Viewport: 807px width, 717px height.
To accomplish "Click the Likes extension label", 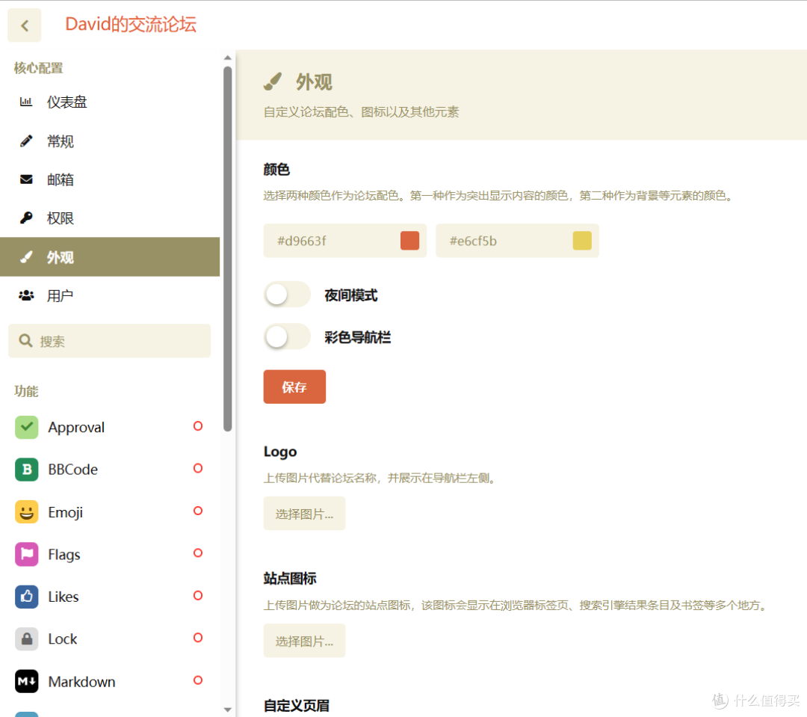I will [64, 597].
